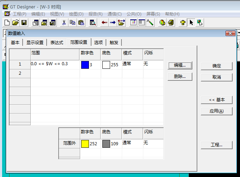
Task: Click the yellow out-of-range number color swatch
Action: click(x=85, y=144)
